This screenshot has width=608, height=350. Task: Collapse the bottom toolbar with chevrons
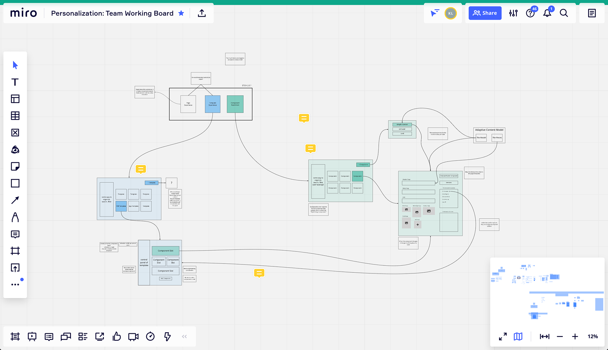(184, 336)
